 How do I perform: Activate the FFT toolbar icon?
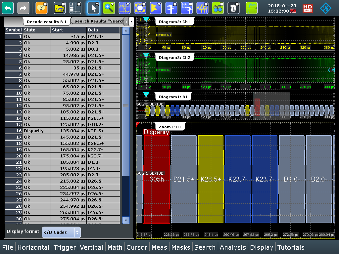(202, 8)
